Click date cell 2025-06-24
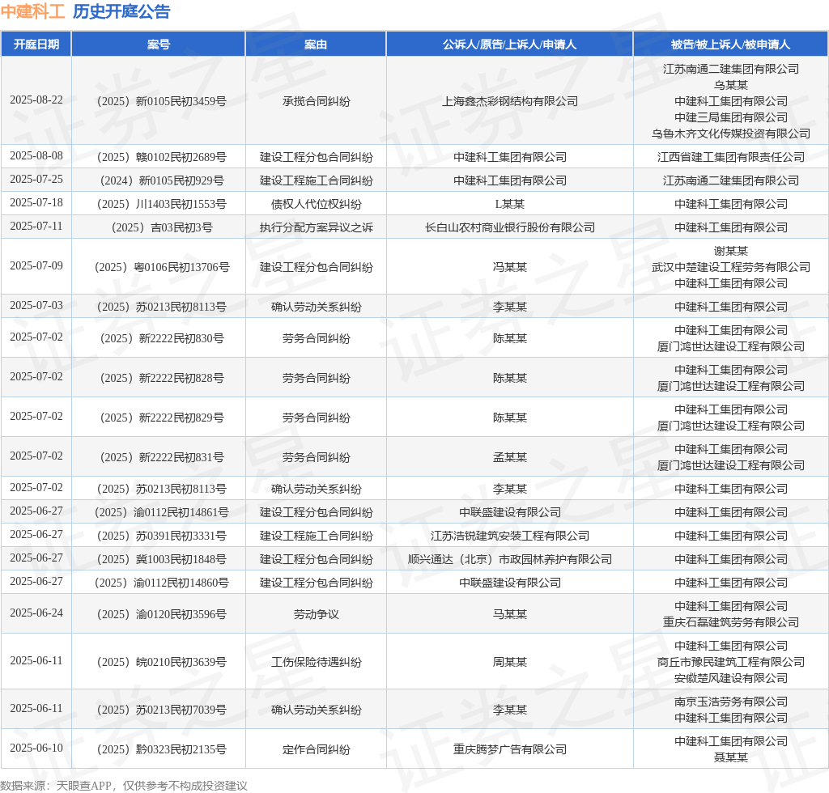 coord(36,613)
